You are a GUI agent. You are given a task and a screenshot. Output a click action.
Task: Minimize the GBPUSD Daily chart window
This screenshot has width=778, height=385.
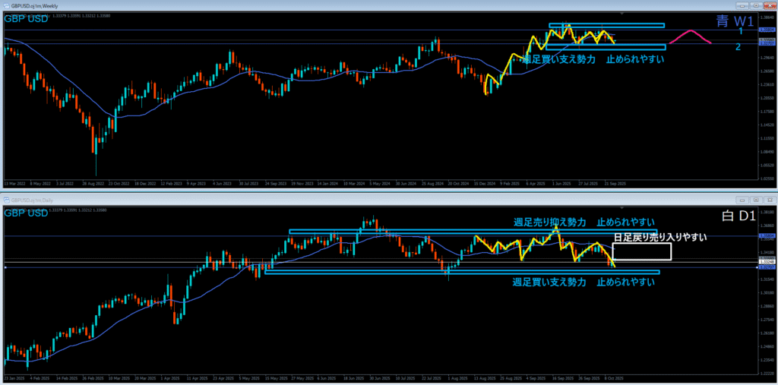pos(742,200)
